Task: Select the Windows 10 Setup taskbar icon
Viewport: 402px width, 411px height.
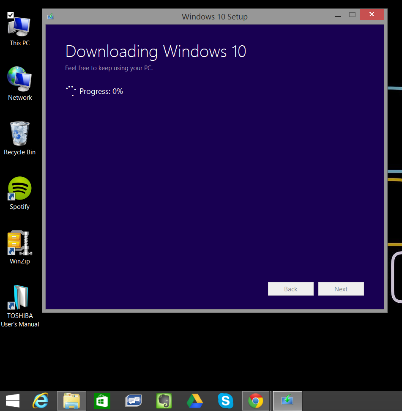Action: pyautogui.click(x=287, y=400)
